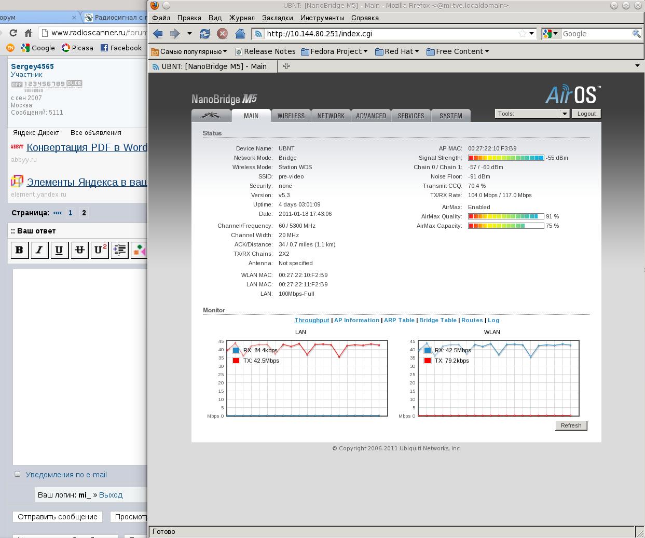The height and width of the screenshot is (538, 645).
Task: Expand history dropdown next to forward arrow
Action: [189, 34]
